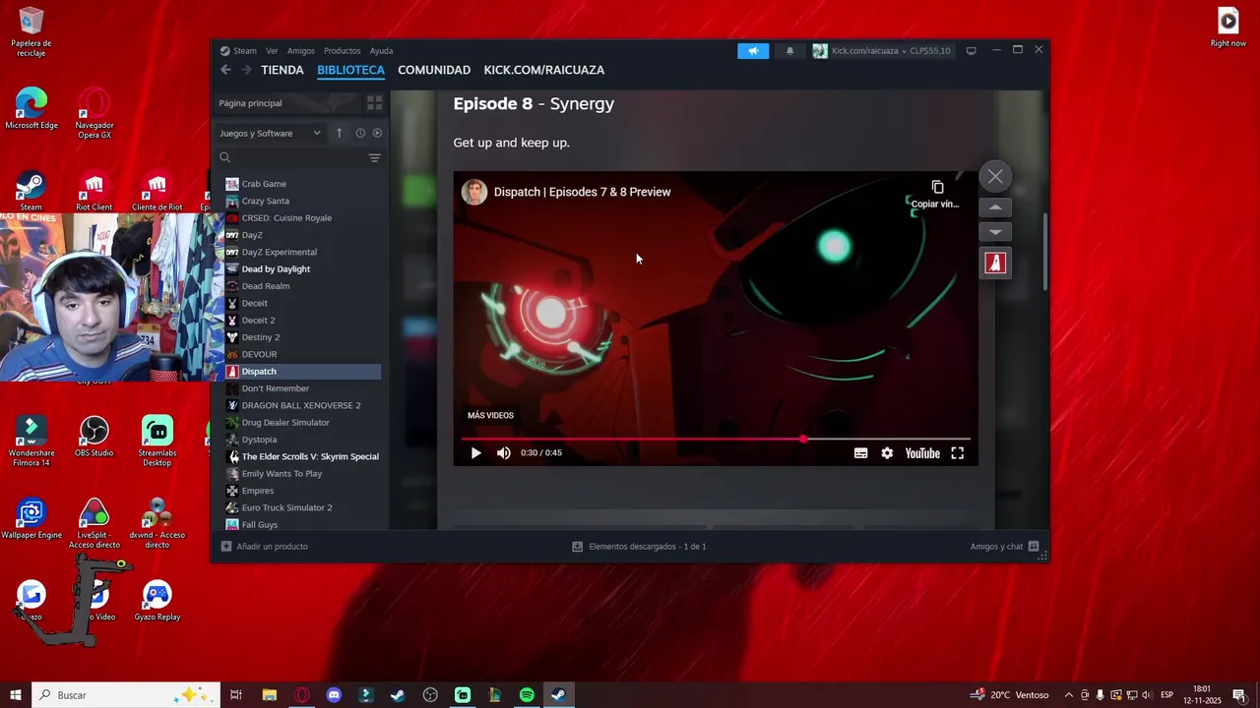This screenshot has width=1260, height=708.
Task: Open the KICK.COM/RAICUAZA profile tab
Action: (x=543, y=70)
